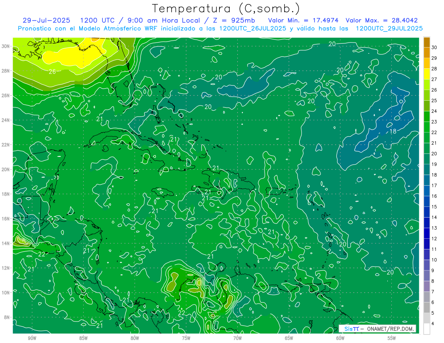Click the orange swatch between scale 29 and 30
This screenshot has width=444, height=343.
pos(427,53)
